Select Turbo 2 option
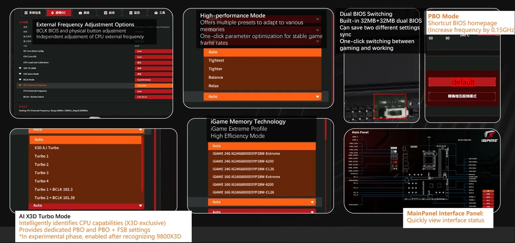515x243 pixels. pyautogui.click(x=86, y=164)
